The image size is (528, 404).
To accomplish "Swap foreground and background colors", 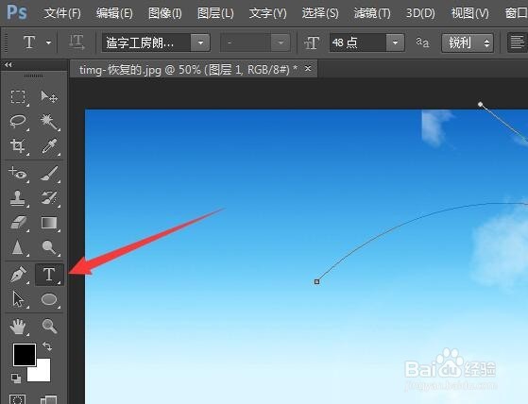I will click(x=48, y=346).
